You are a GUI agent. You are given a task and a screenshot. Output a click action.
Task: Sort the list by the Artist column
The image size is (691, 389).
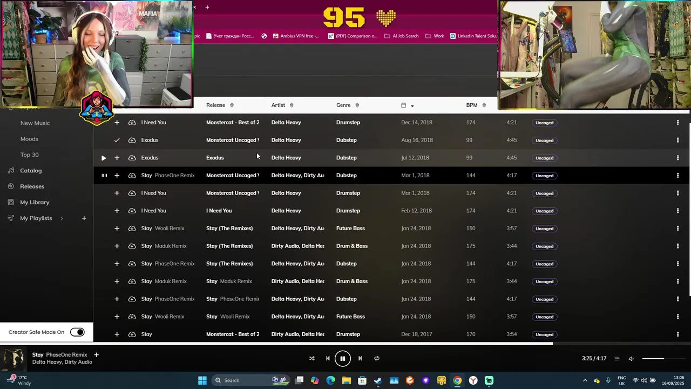pos(282,105)
